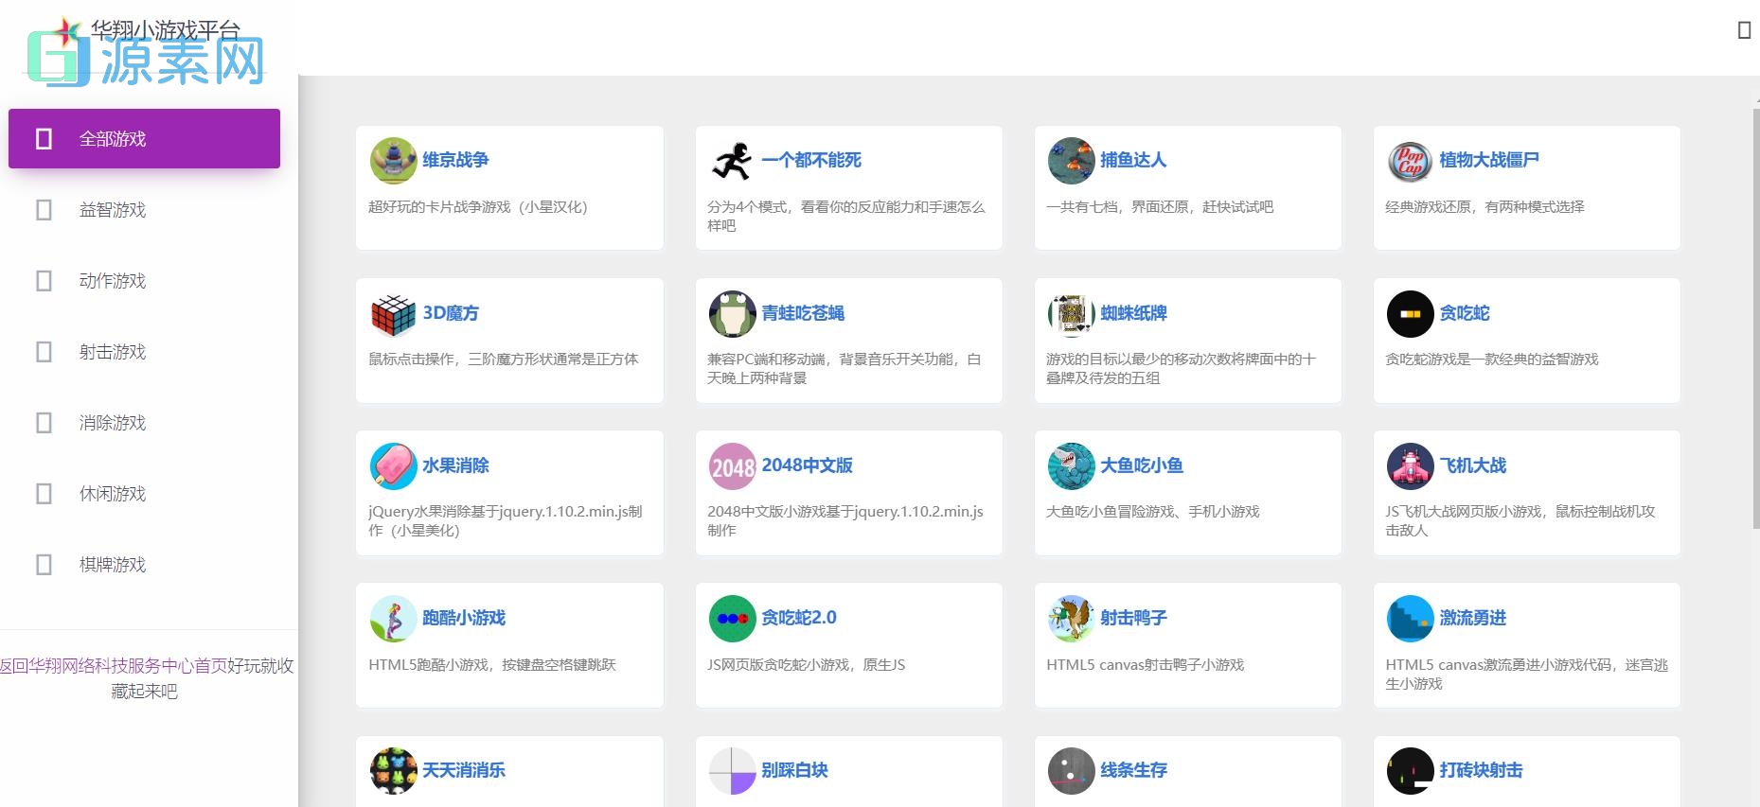The width and height of the screenshot is (1760, 807).
Task: Click description '大鱼吃小鱼冒险游戏、手机小游戏'
Action: pos(1153,512)
